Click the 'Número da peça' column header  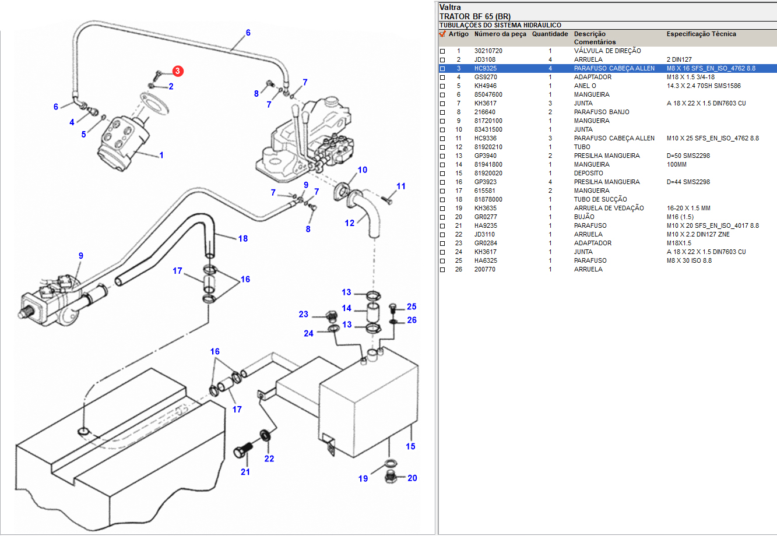[x=500, y=34]
